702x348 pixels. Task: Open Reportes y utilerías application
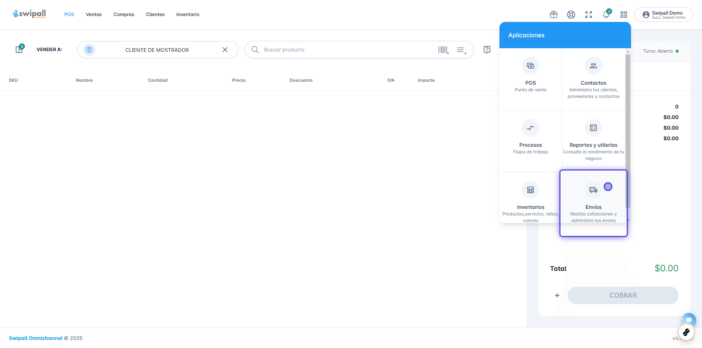click(593, 141)
